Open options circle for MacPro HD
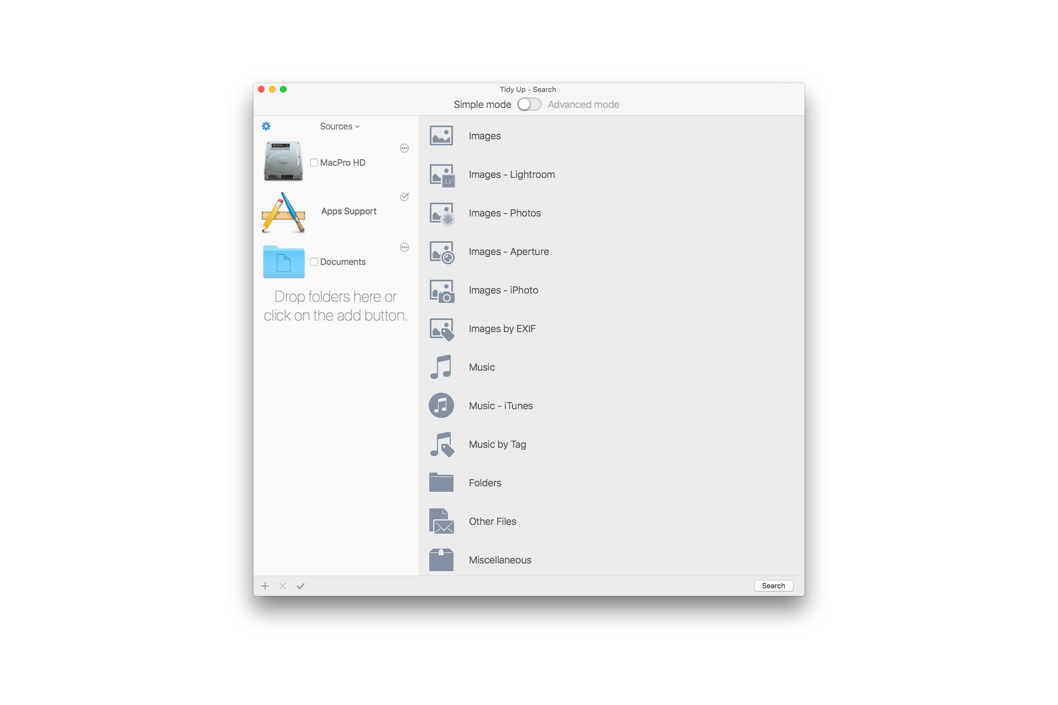Viewport: 1058px width, 705px height. [404, 148]
